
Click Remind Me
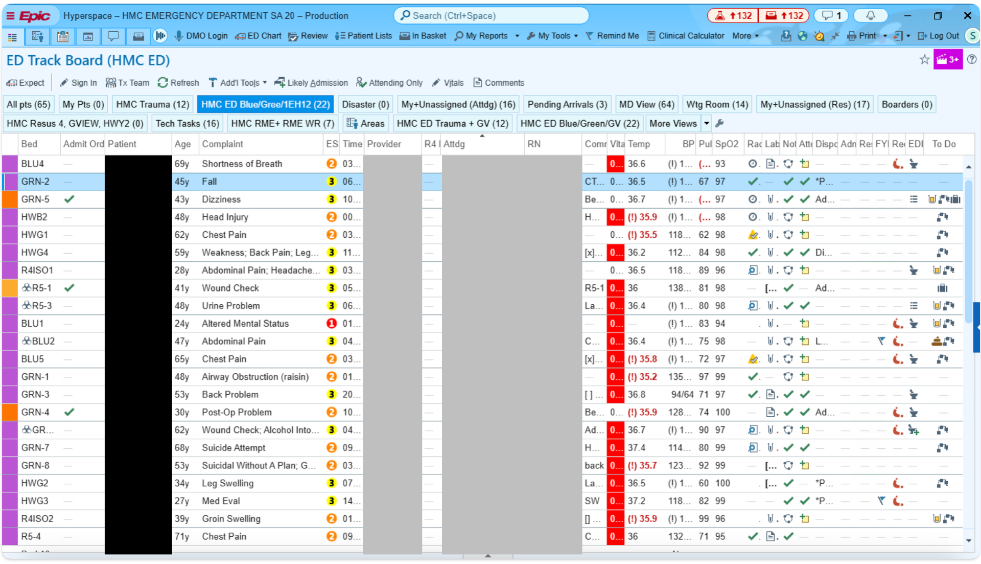612,36
